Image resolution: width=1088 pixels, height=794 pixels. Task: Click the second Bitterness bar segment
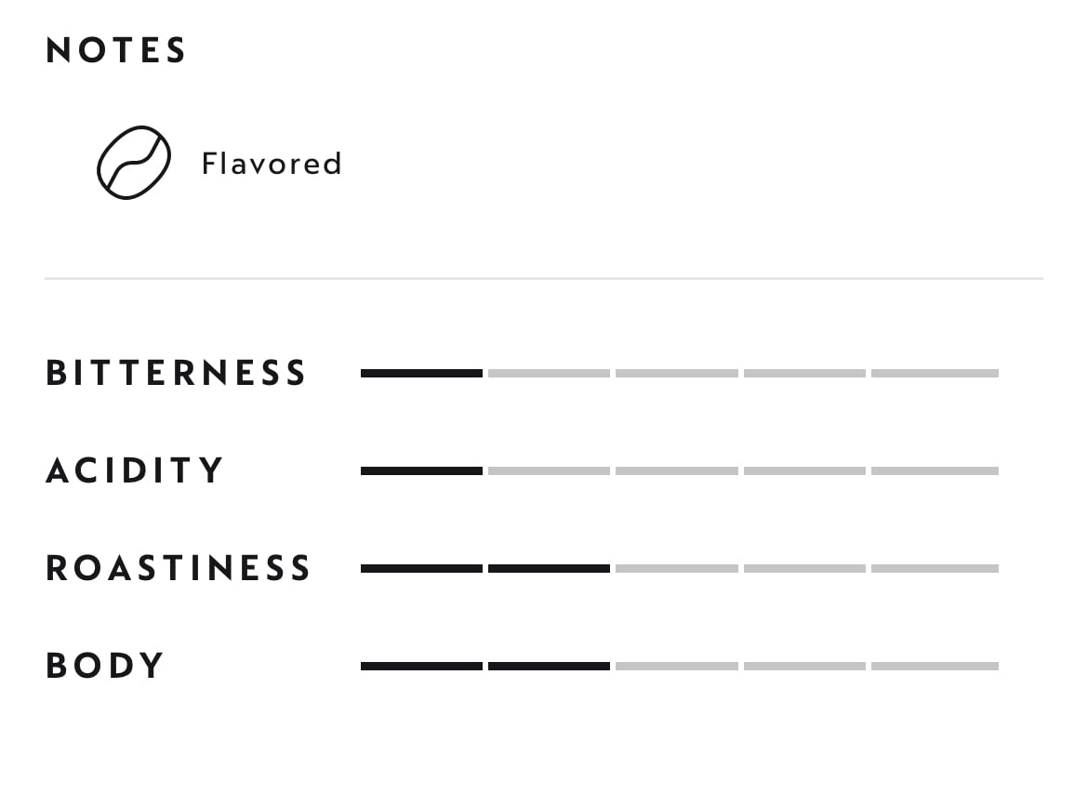[549, 373]
